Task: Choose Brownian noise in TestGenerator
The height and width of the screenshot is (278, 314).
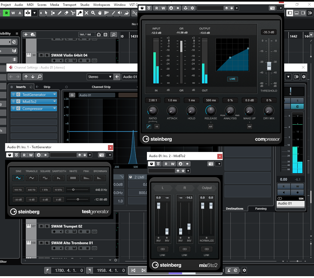Action: (x=100, y=178)
